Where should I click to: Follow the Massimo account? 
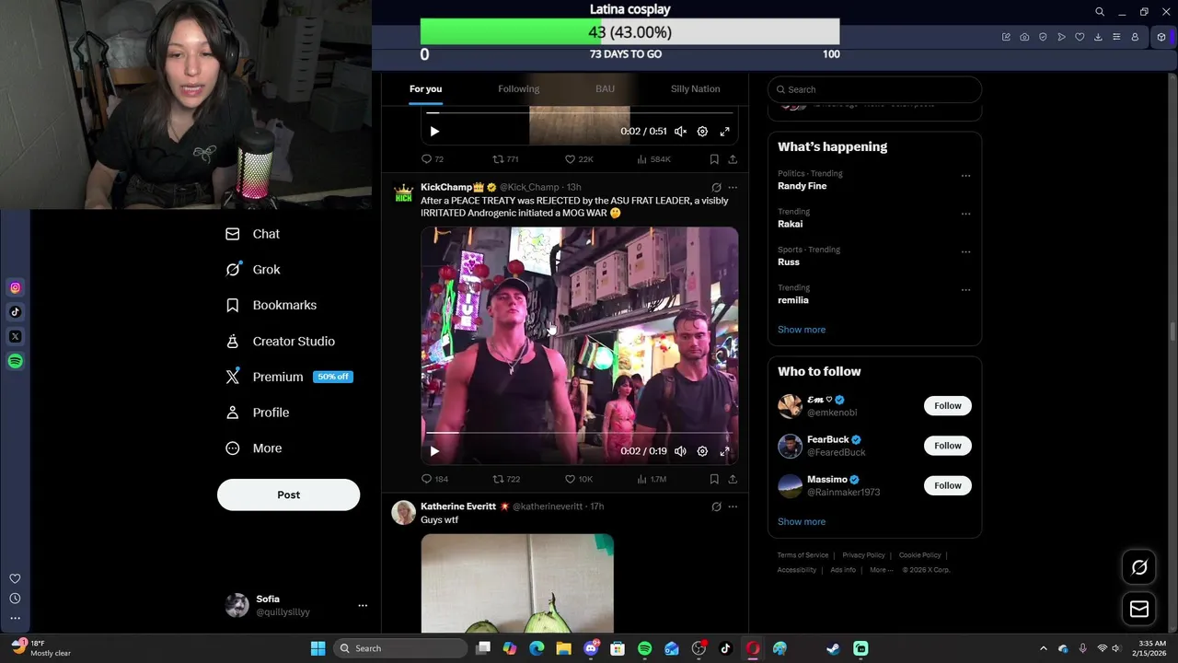click(947, 485)
